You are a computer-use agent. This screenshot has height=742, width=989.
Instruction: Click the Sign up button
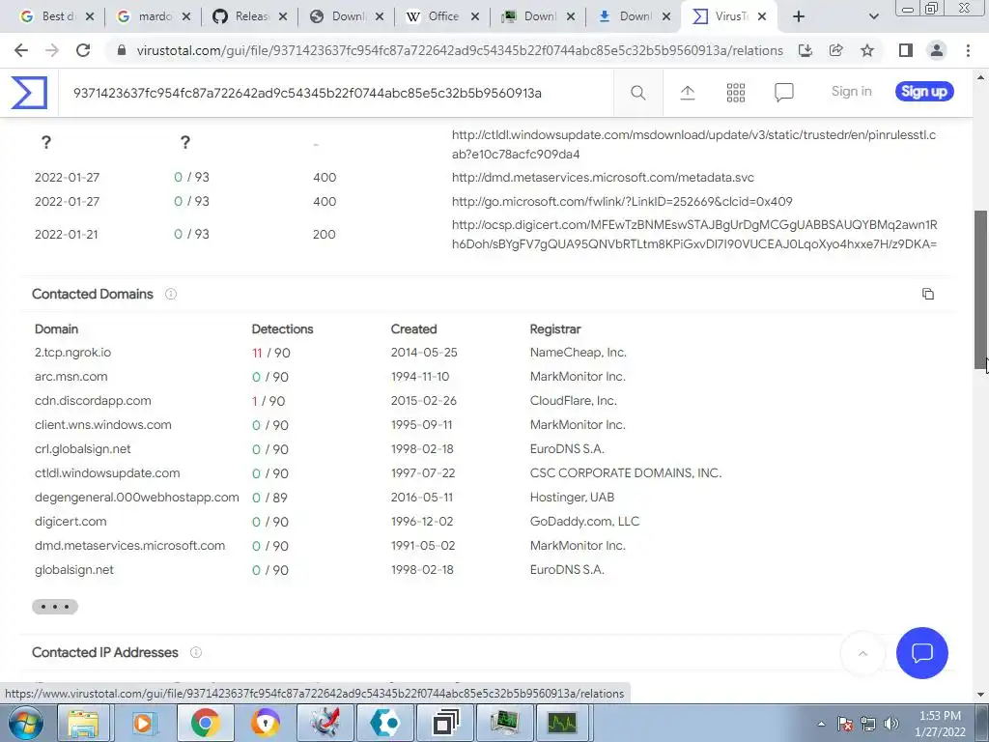tap(924, 92)
